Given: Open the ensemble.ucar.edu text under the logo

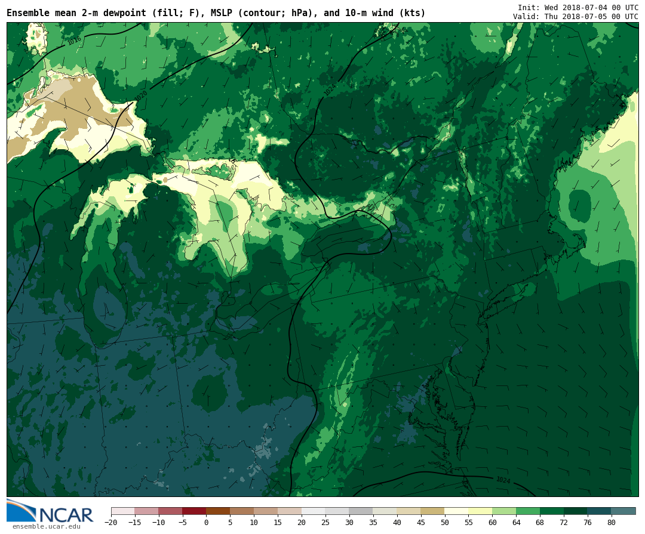Looking at the screenshot, I should (x=47, y=527).
